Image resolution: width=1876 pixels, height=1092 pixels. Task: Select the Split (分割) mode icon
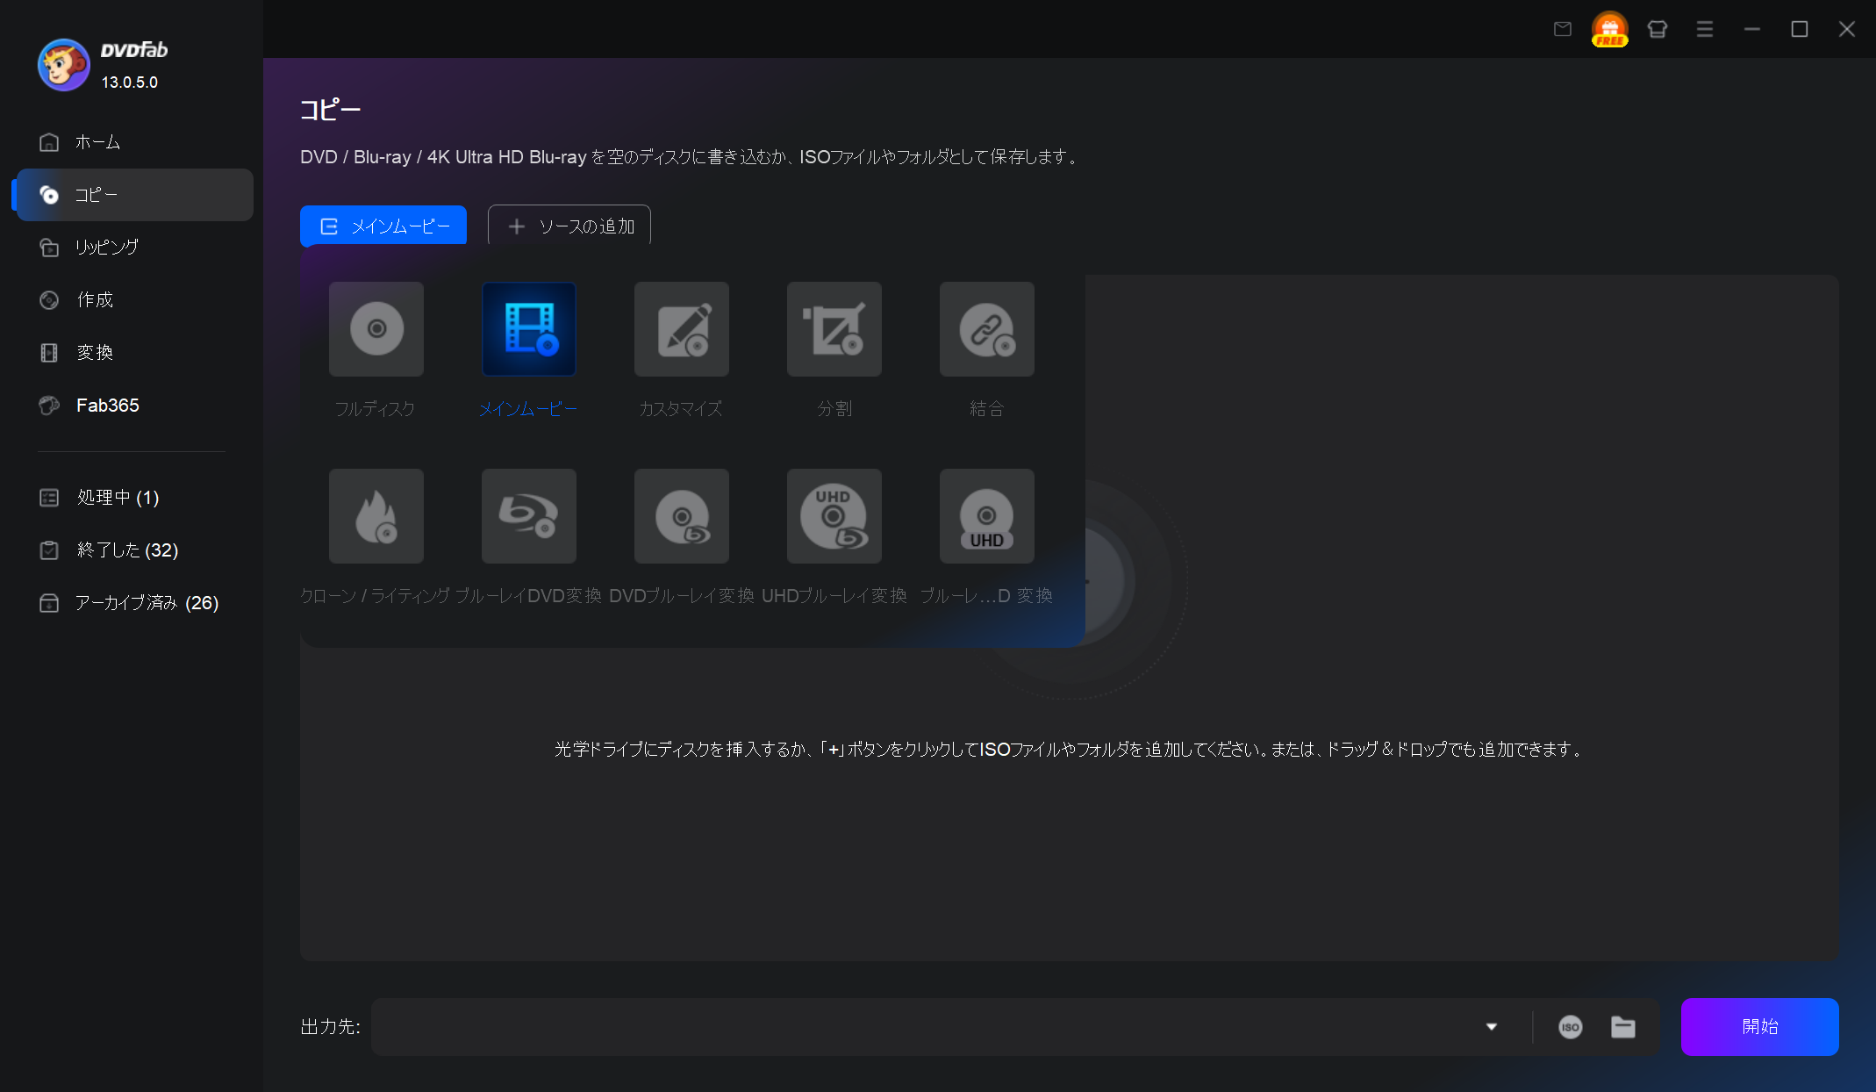[x=834, y=329]
